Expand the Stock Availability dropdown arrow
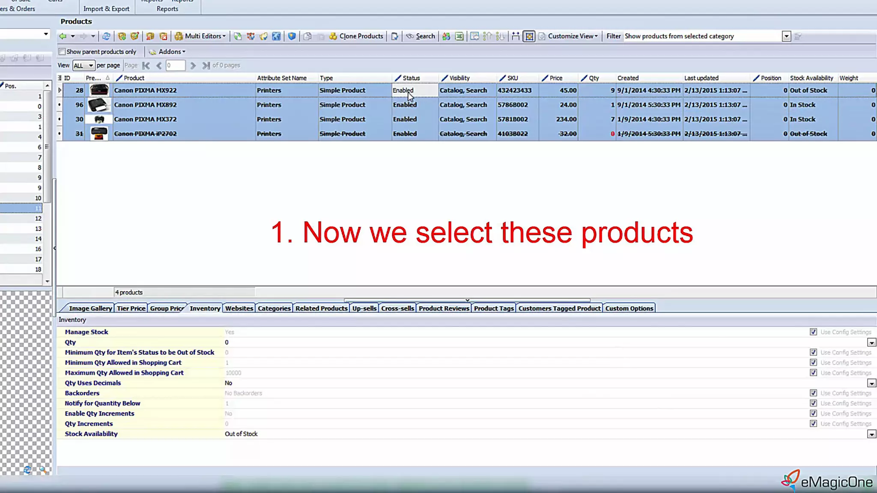This screenshot has height=493, width=877. pyautogui.click(x=871, y=434)
